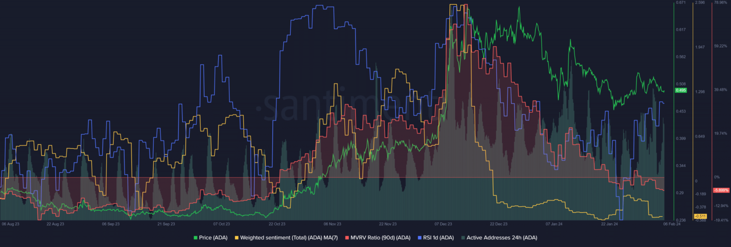Click the 06 Aug 23 start date label
731x247 pixels.
click(x=10, y=224)
